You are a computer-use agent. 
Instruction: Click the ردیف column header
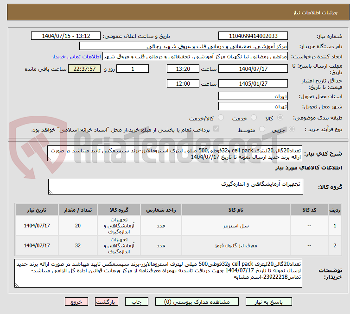335,210
